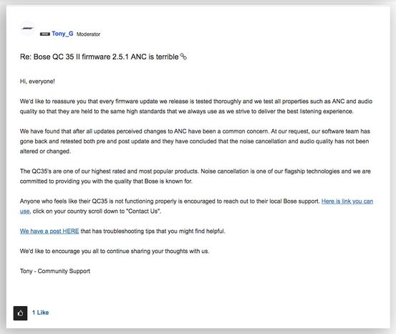The width and height of the screenshot is (396, 334).
Task: Click the line 'We'd like to encourage you all'
Action: 115,251
